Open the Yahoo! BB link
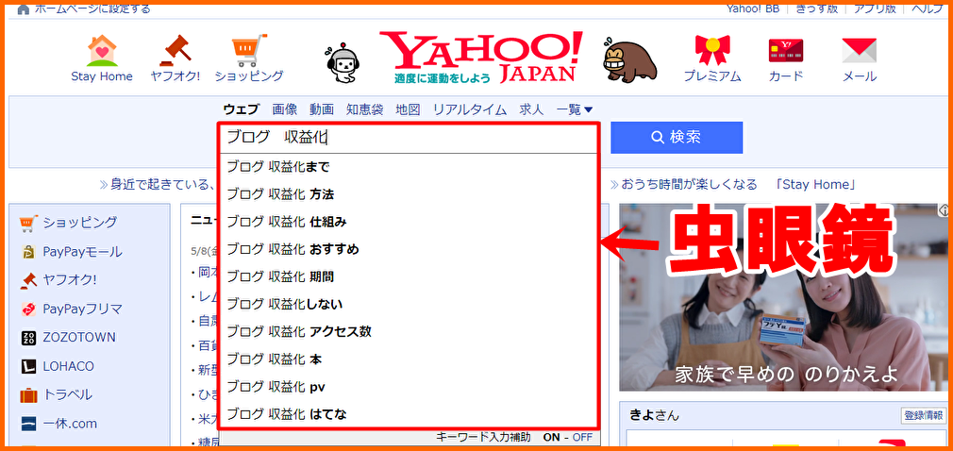Viewport: 953px width, 451px height. 753,9
